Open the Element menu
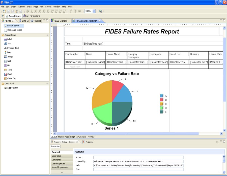 pyautogui.click(x=22, y=7)
